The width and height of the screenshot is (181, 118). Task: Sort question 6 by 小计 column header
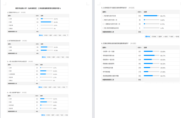pos(140,47)
